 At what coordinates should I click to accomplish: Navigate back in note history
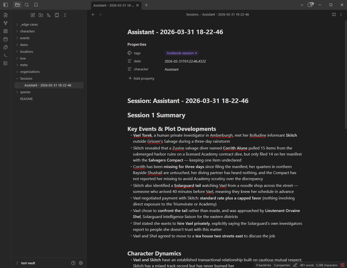click(x=93, y=15)
